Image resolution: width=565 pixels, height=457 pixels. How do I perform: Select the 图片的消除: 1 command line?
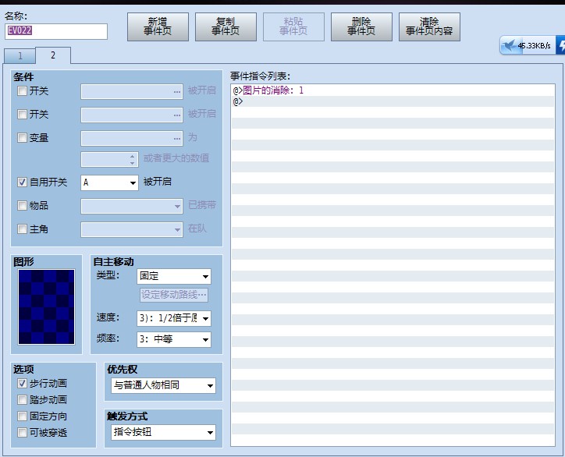[x=393, y=90]
